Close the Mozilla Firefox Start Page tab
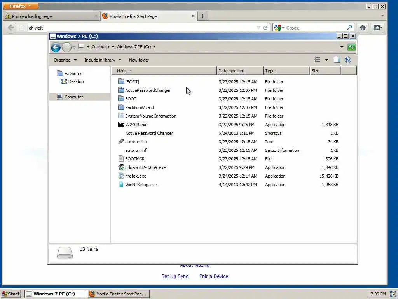This screenshot has height=299, width=398. 193,16
